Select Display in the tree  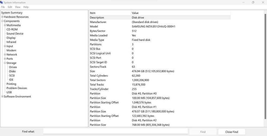[x=11, y=38]
